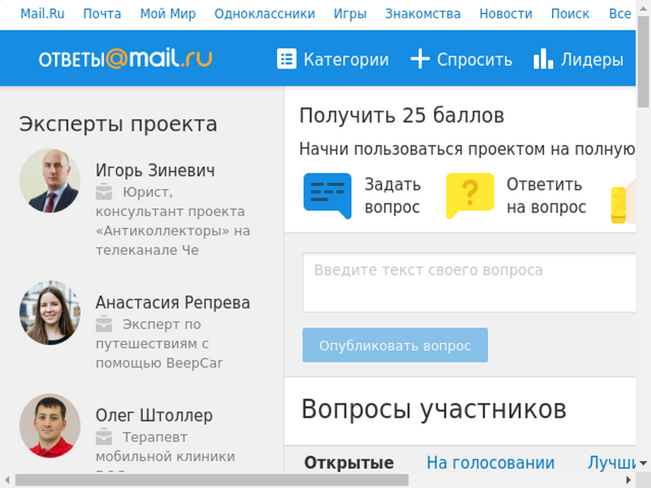Screen dimensions: 651x488
Task: Go to Знакомства
Action: point(423,14)
